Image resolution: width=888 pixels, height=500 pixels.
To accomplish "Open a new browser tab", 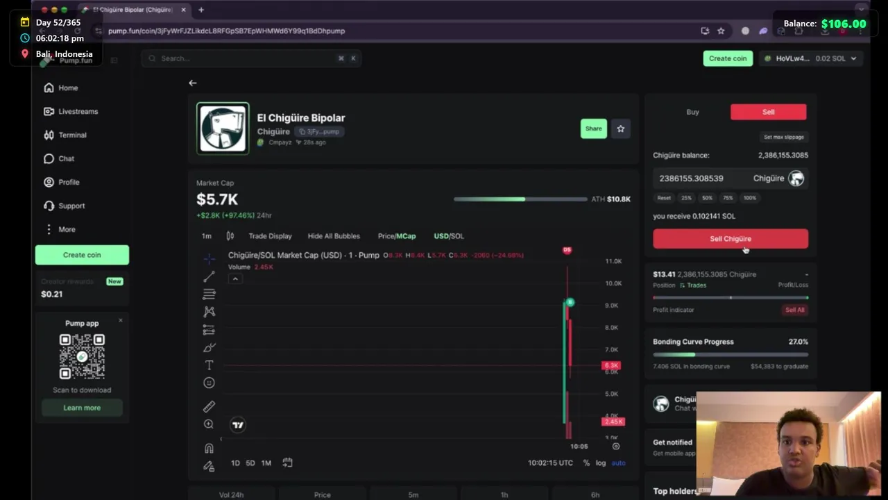I will 201,10.
